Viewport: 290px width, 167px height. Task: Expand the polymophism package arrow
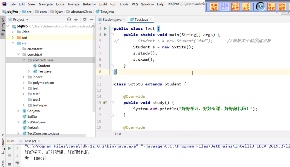click(23, 83)
